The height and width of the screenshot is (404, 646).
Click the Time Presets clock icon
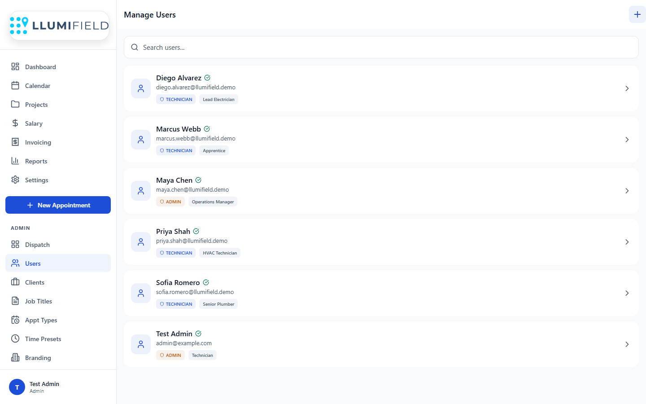15,338
